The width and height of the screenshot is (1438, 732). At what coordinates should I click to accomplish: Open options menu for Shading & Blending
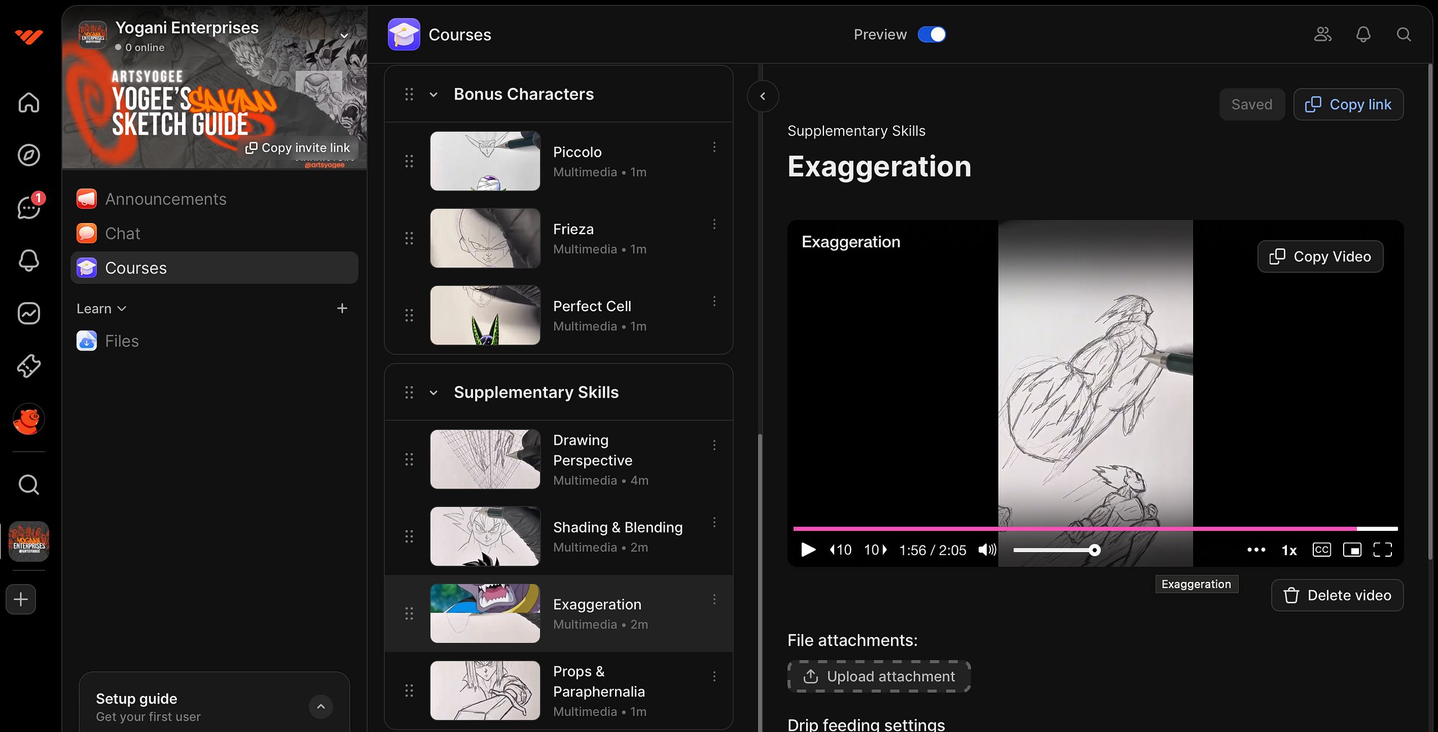tap(715, 522)
